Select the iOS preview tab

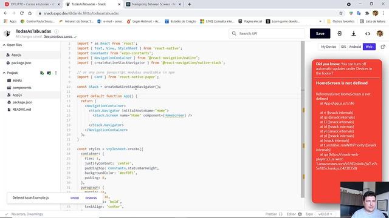pyautogui.click(x=343, y=47)
